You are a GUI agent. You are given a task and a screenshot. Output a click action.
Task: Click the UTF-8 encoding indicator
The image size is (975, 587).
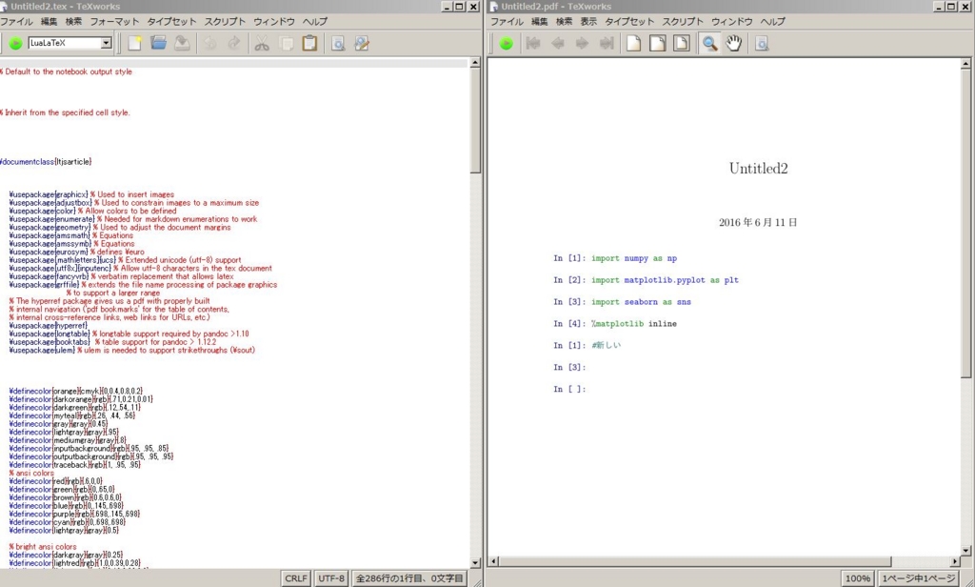pos(330,578)
